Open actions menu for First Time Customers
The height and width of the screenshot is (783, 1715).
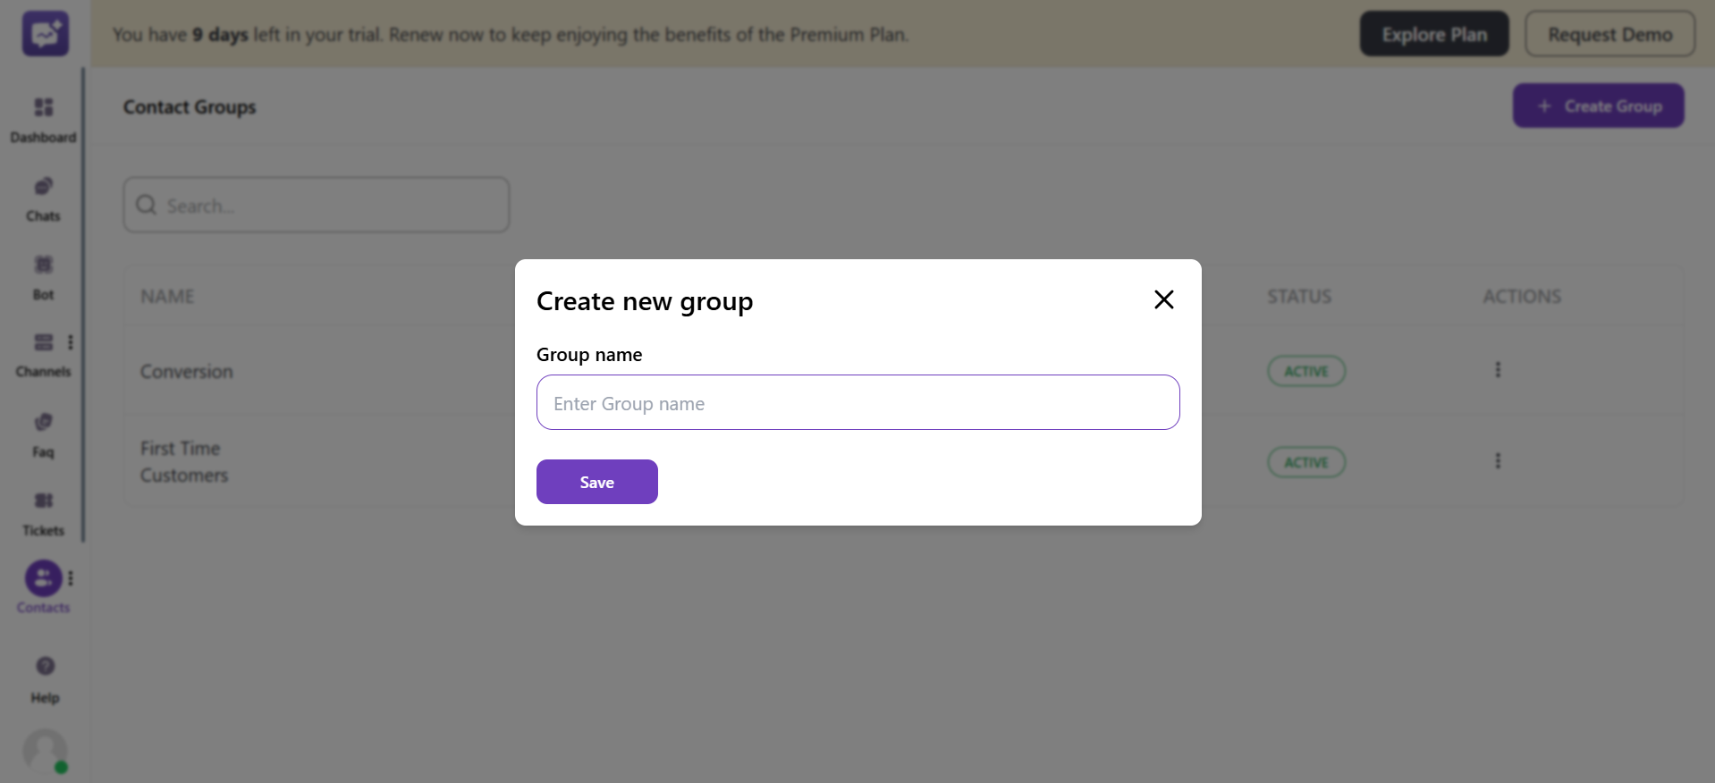click(x=1498, y=460)
